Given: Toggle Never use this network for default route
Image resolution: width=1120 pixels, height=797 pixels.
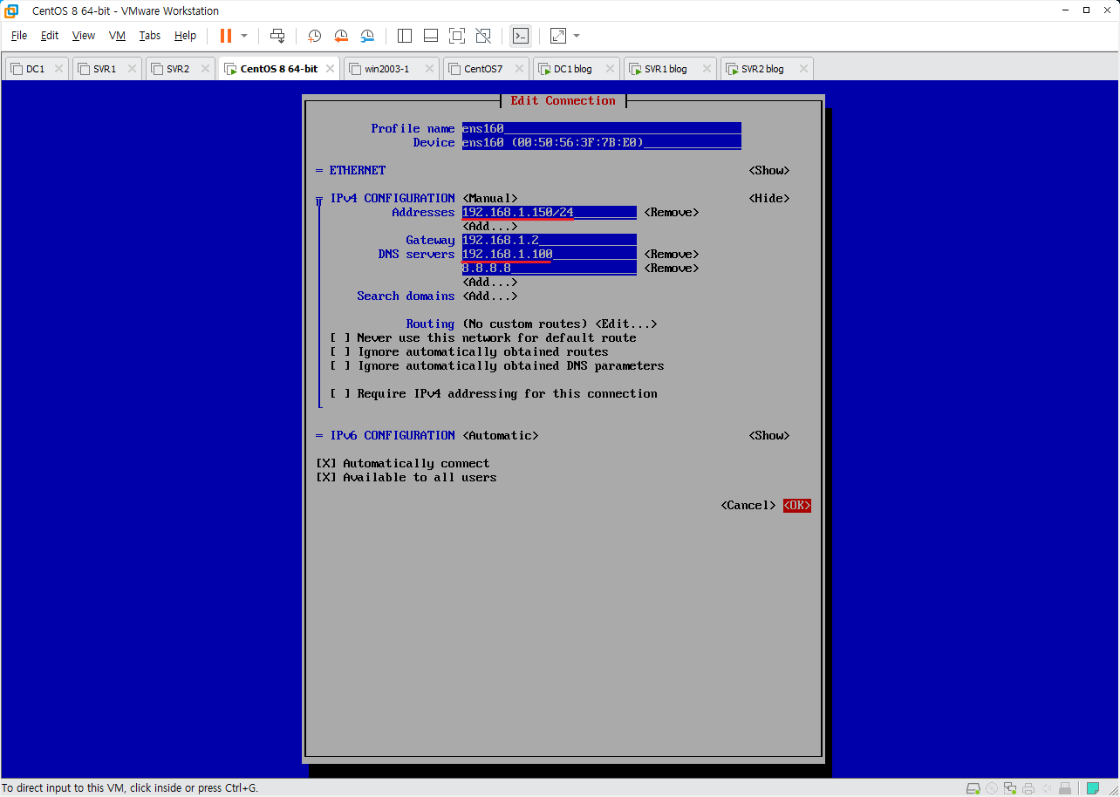Looking at the screenshot, I should 339,338.
